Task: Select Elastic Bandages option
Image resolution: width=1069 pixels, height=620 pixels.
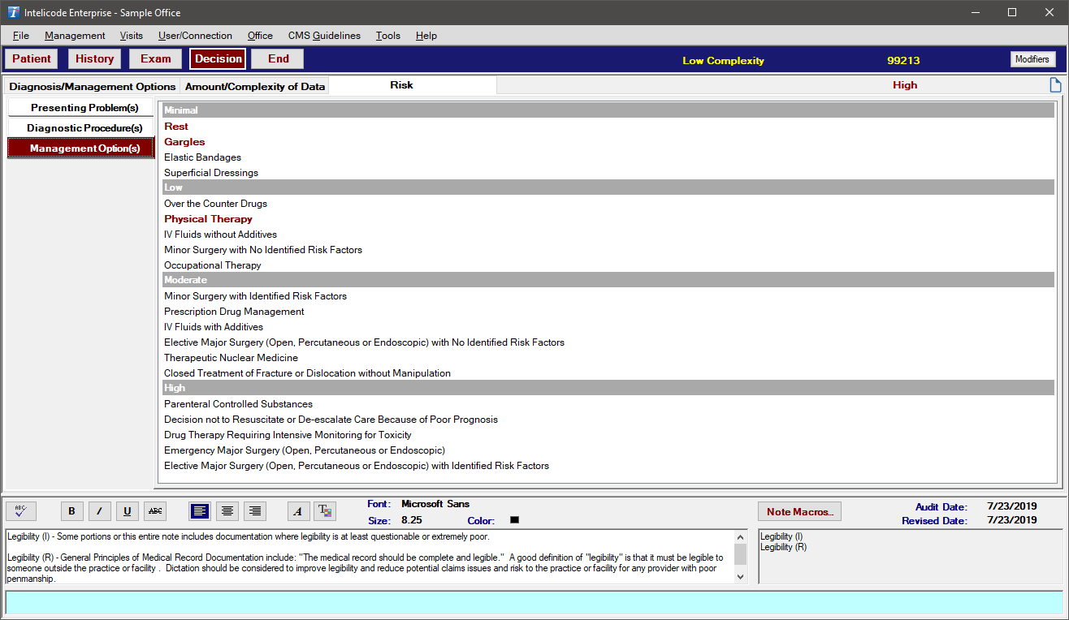Action: (202, 157)
